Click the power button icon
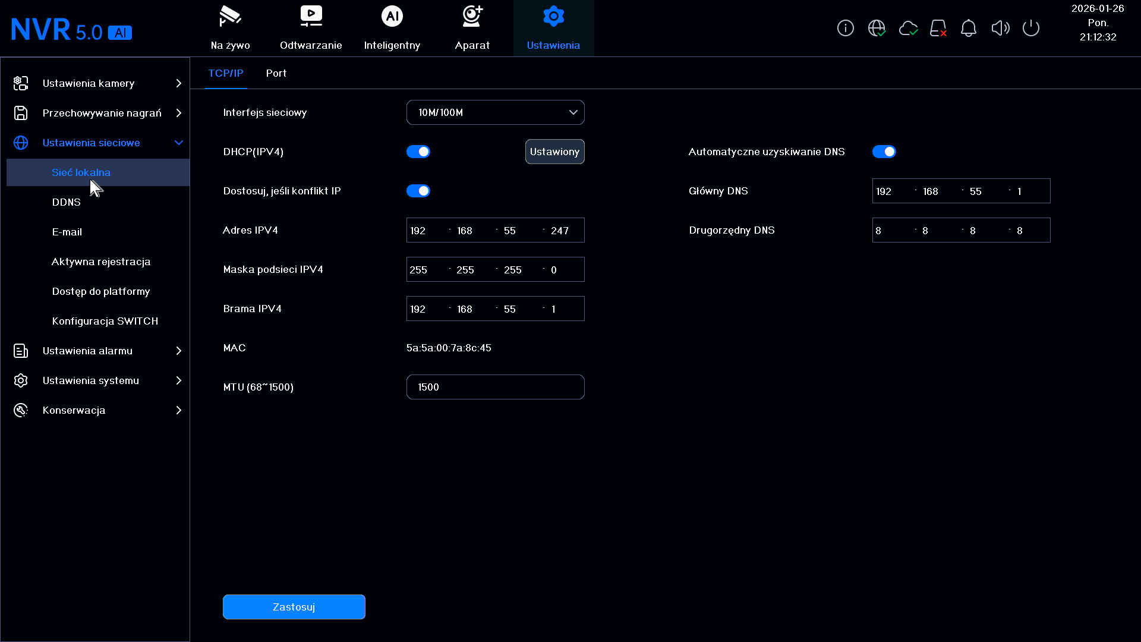Screen dimensions: 1141x642 click(x=1031, y=28)
